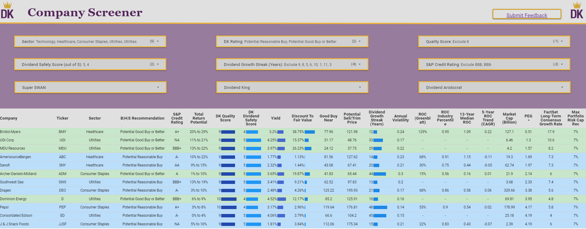Select the AmerisourceBergen row name

pos(15,157)
